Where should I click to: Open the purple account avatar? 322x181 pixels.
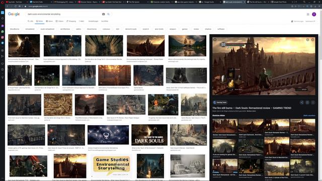[x=314, y=14]
